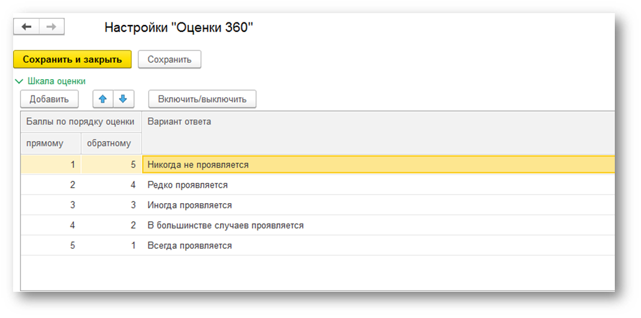Screen dimensions: 641x318
Task: Click the Вариант ответа column header
Action: [x=378, y=132]
